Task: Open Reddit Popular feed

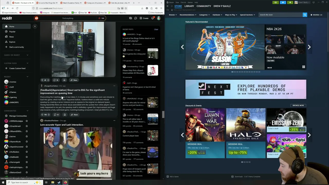Action: [x=12, y=32]
